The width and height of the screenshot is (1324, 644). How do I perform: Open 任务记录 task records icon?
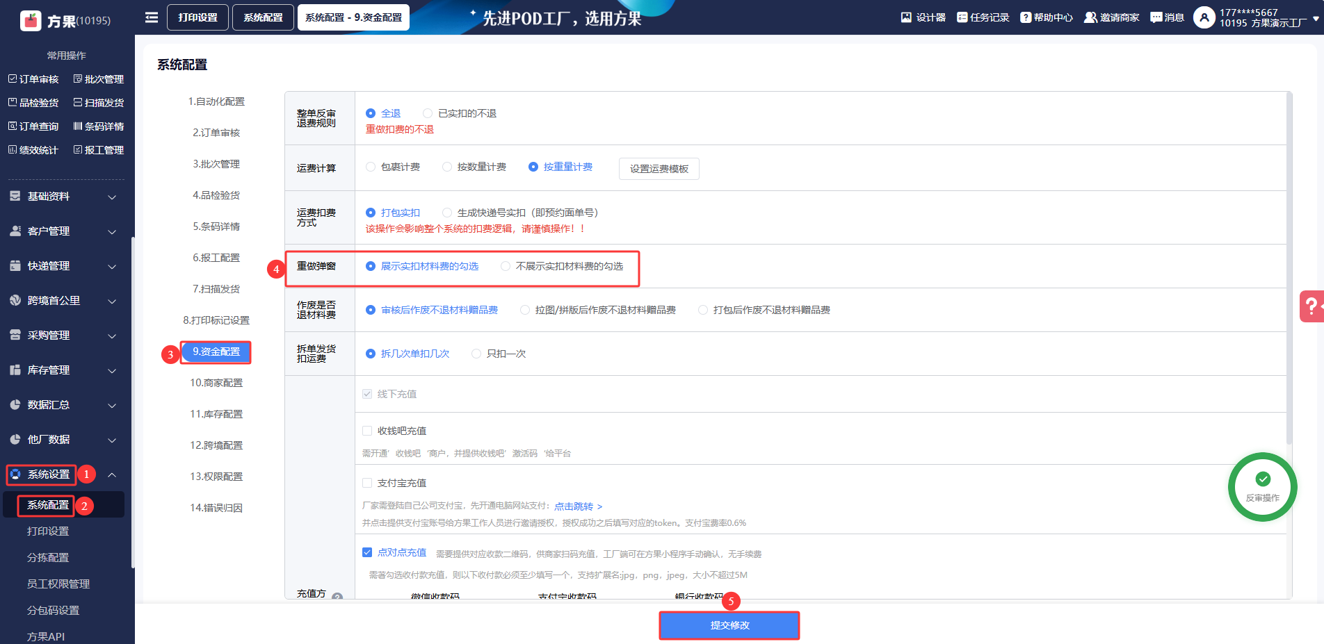[x=962, y=17]
